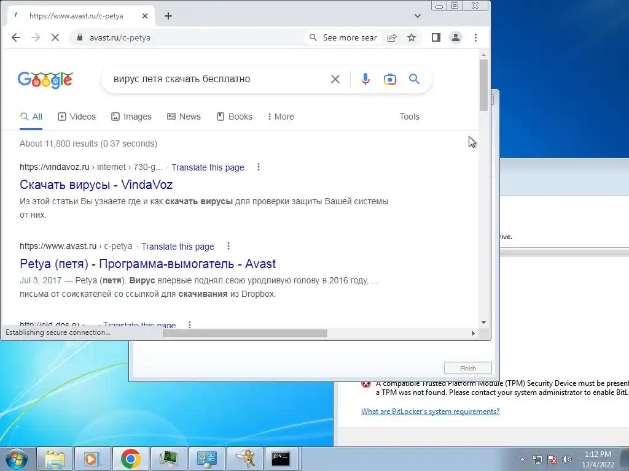Switch to Chrome on the taskbar
Viewport: 629px width, 471px height.
tap(130, 459)
